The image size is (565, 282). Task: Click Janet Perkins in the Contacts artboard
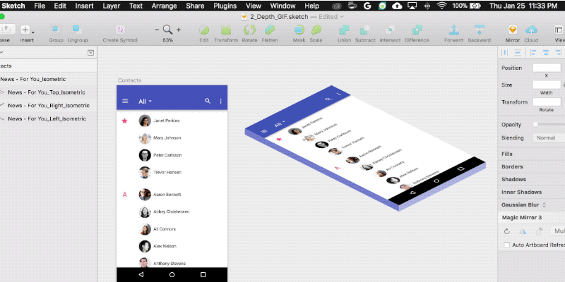(166, 121)
